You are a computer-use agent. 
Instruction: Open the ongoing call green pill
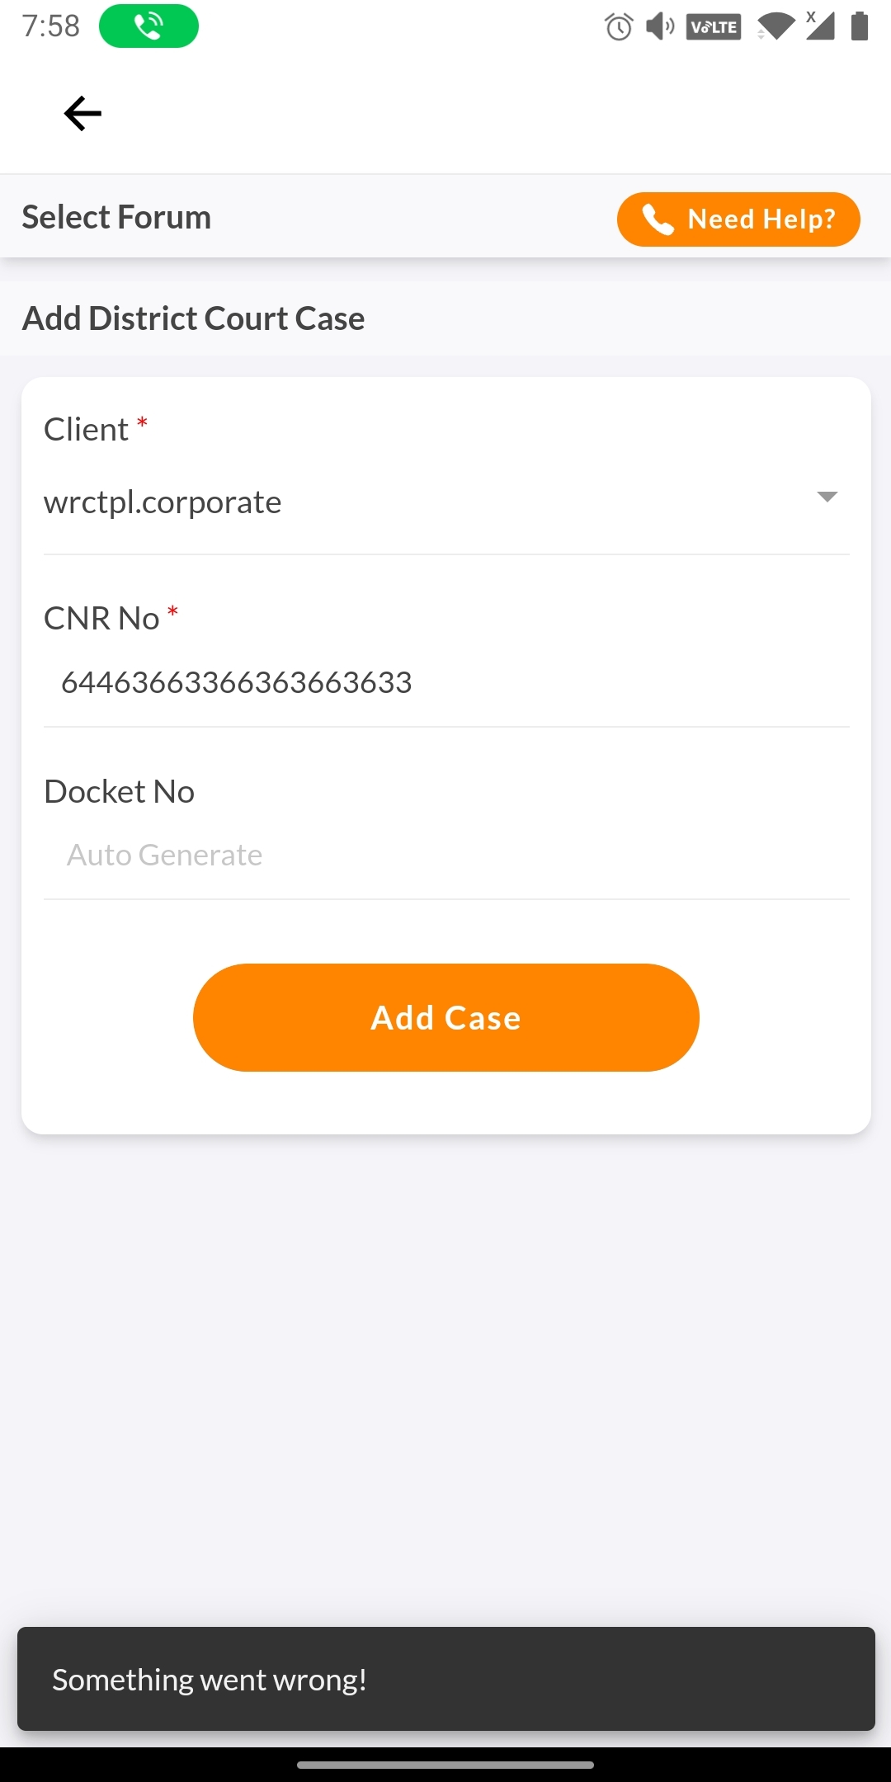click(x=148, y=26)
